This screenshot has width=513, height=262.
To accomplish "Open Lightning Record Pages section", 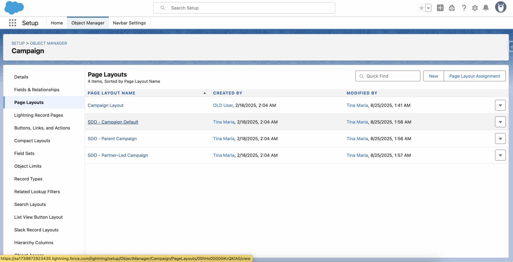I will tap(39, 115).
